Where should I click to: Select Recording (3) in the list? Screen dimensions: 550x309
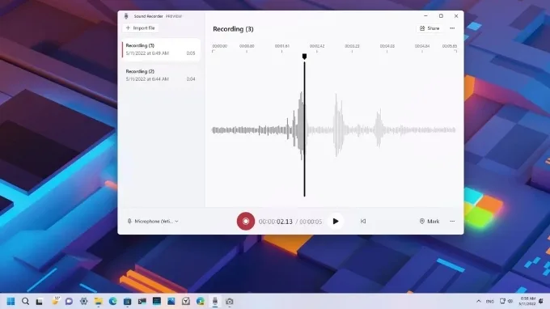(x=161, y=49)
